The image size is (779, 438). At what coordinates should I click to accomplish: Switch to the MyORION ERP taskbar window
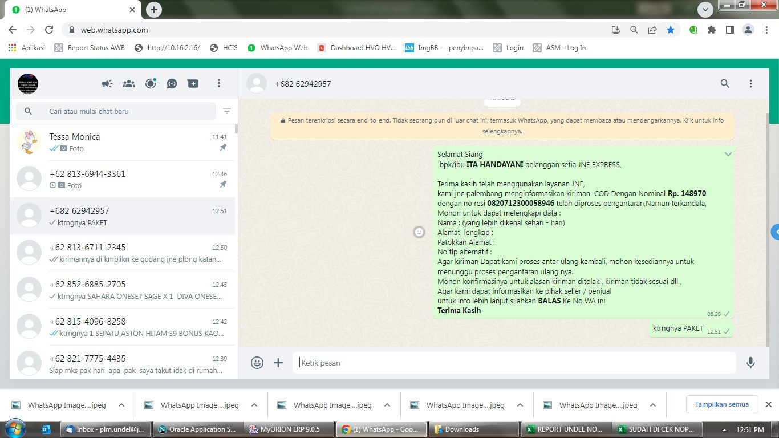pos(289,429)
